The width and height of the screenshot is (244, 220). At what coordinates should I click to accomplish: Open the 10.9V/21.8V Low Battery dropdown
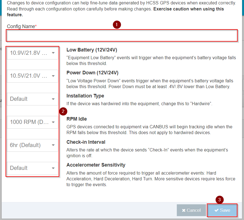click(x=30, y=52)
